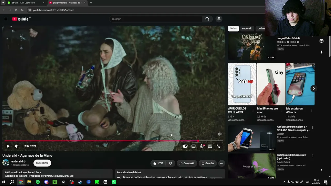Mute the video volume
This screenshot has height=186, width=331.
tap(17, 146)
